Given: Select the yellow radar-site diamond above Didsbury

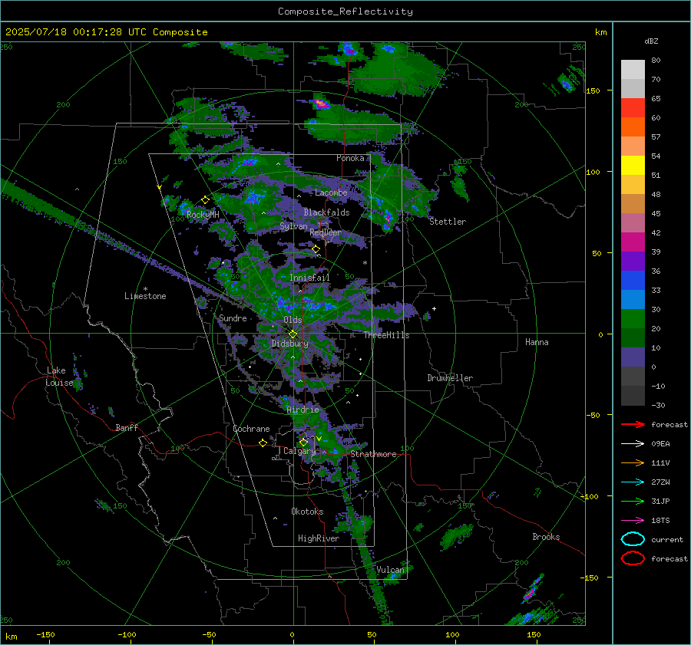Looking at the screenshot, I should point(293,334).
